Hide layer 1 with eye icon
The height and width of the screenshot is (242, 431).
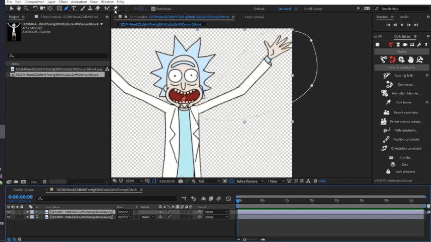(9, 212)
